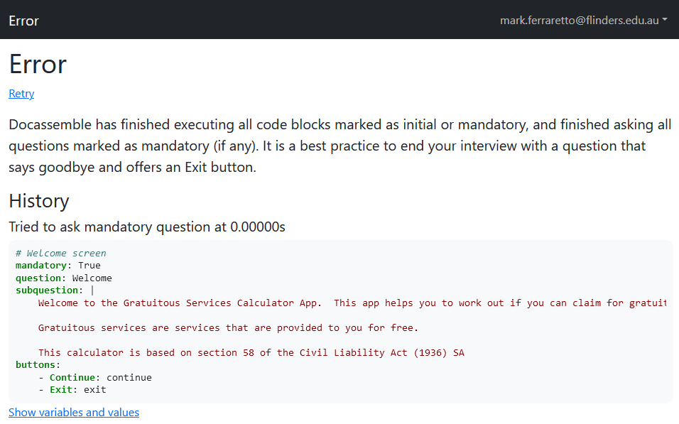Click the 'mandatory: True' code line
This screenshot has height=424, width=679.
58,266
